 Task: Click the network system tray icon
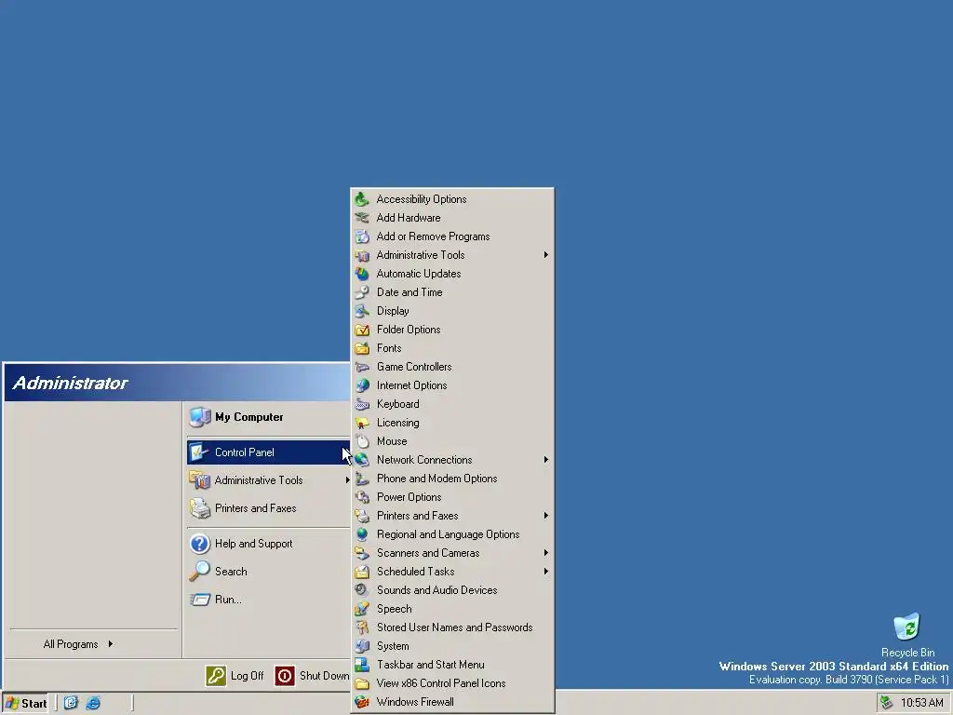(x=887, y=703)
